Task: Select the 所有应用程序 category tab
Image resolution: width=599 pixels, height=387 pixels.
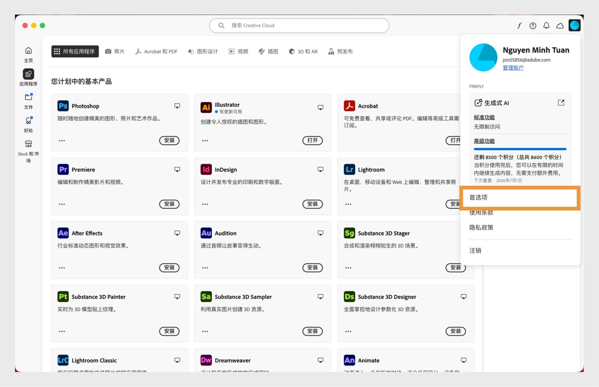Action: 75,51
